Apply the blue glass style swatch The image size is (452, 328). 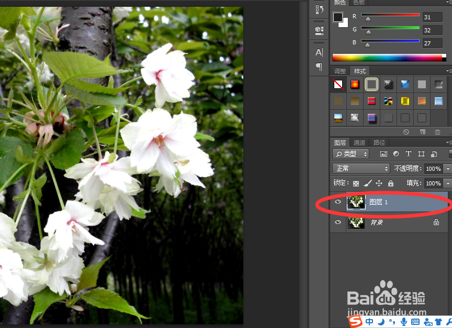pyautogui.click(x=405, y=84)
